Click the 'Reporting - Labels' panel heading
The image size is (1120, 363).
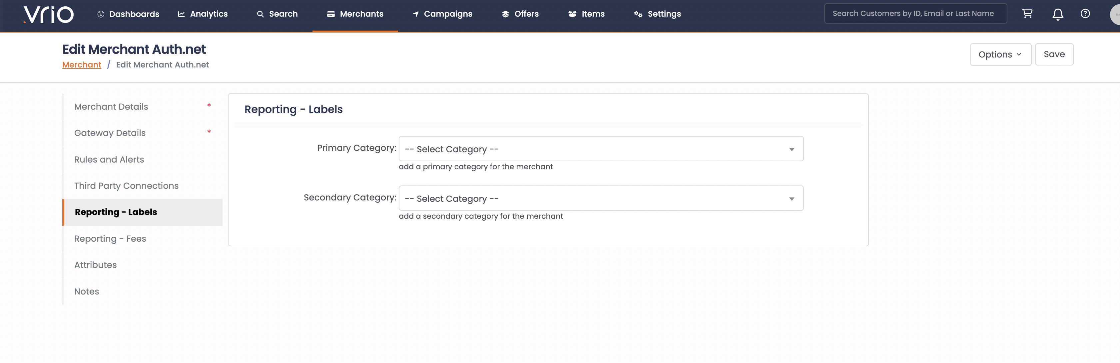(x=293, y=109)
